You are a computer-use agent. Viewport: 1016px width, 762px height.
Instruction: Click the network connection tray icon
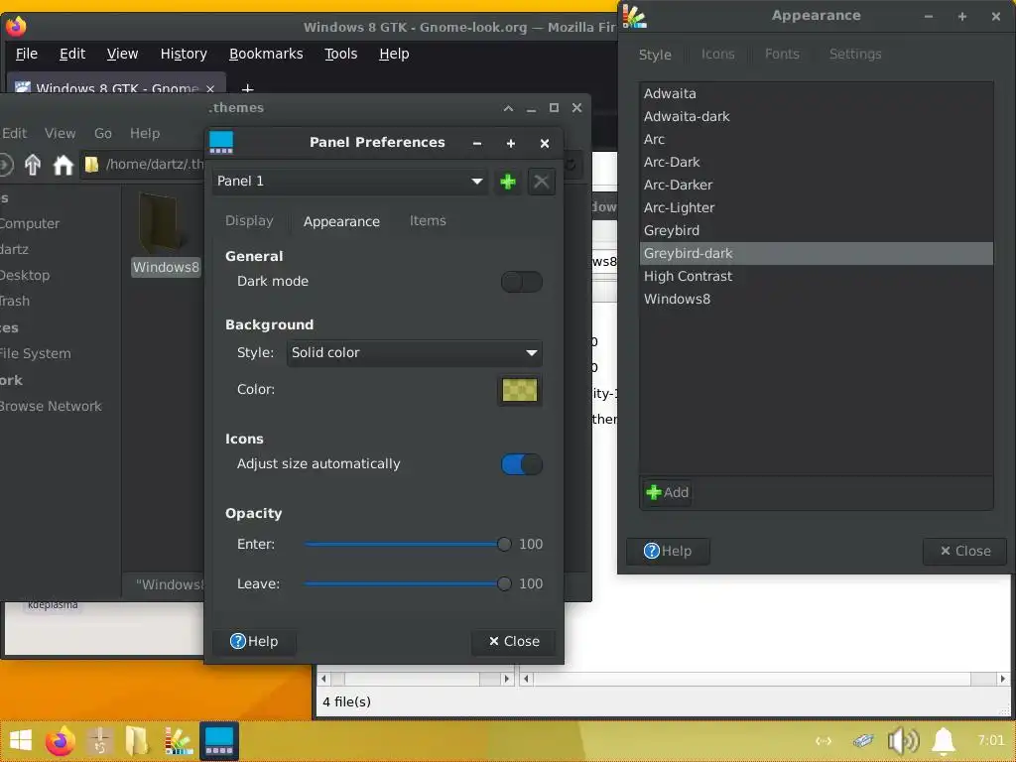[824, 740]
